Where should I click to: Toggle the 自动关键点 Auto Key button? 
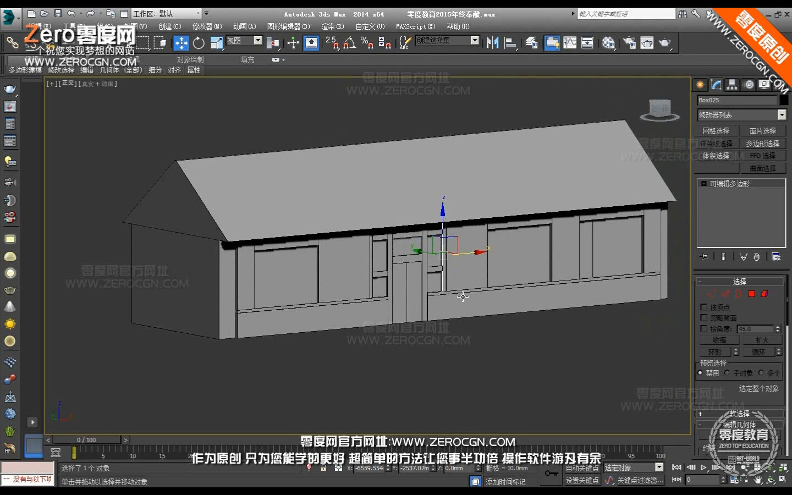[x=582, y=468]
